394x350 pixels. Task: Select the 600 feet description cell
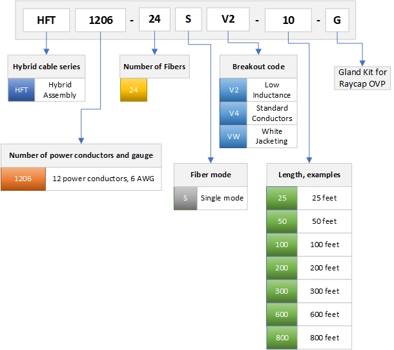click(323, 314)
